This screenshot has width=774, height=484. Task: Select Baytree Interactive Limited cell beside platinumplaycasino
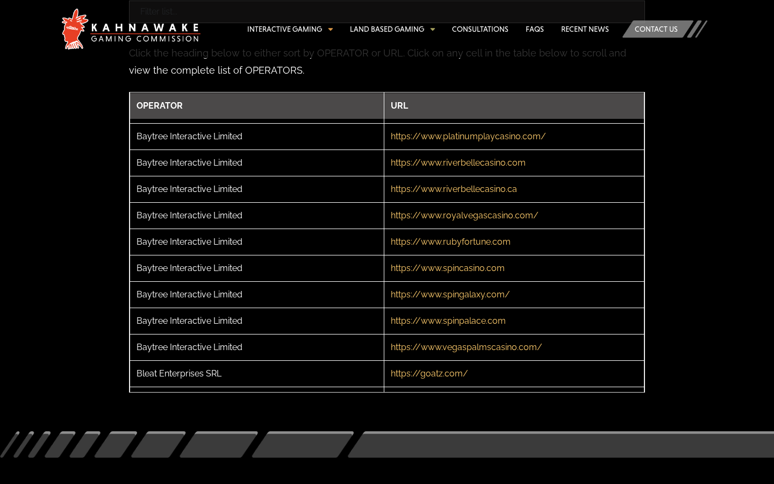(x=257, y=137)
